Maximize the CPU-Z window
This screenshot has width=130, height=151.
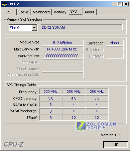[120, 4]
